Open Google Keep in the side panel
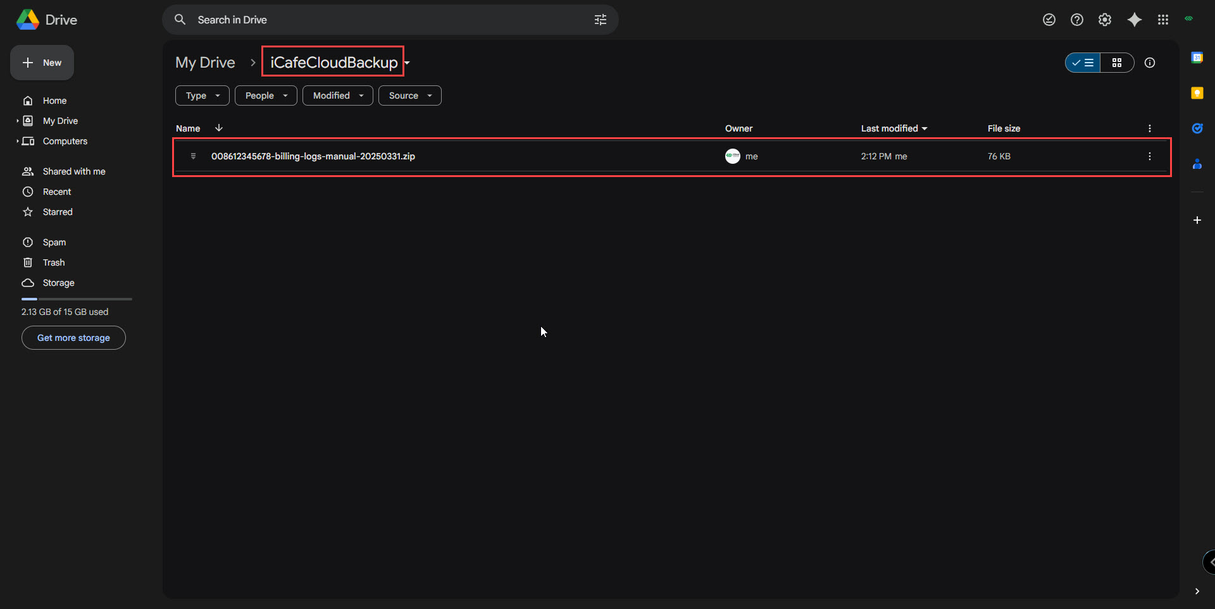This screenshot has width=1215, height=609. (1197, 93)
